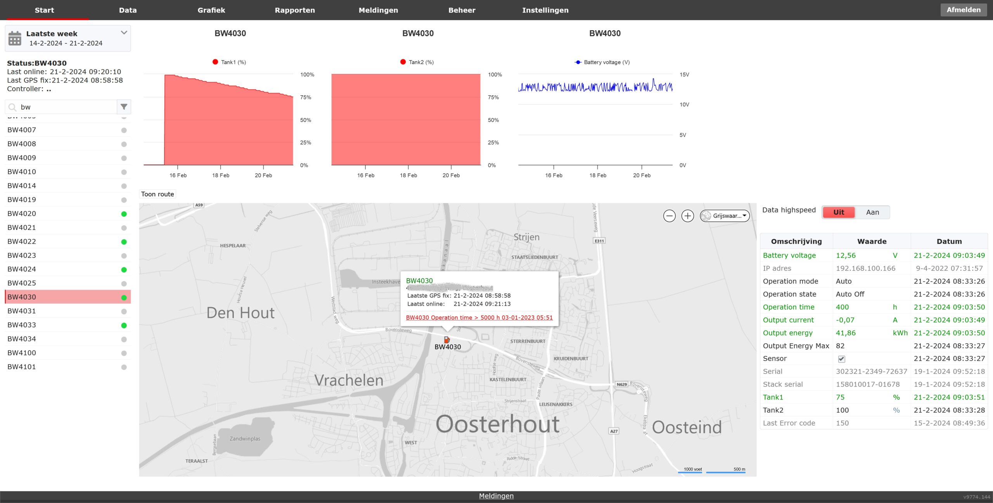Click the BW4030 fuel marker on map
993x503 pixels.
point(447,340)
